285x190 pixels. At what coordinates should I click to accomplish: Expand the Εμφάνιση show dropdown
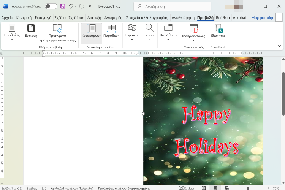pos(132,32)
